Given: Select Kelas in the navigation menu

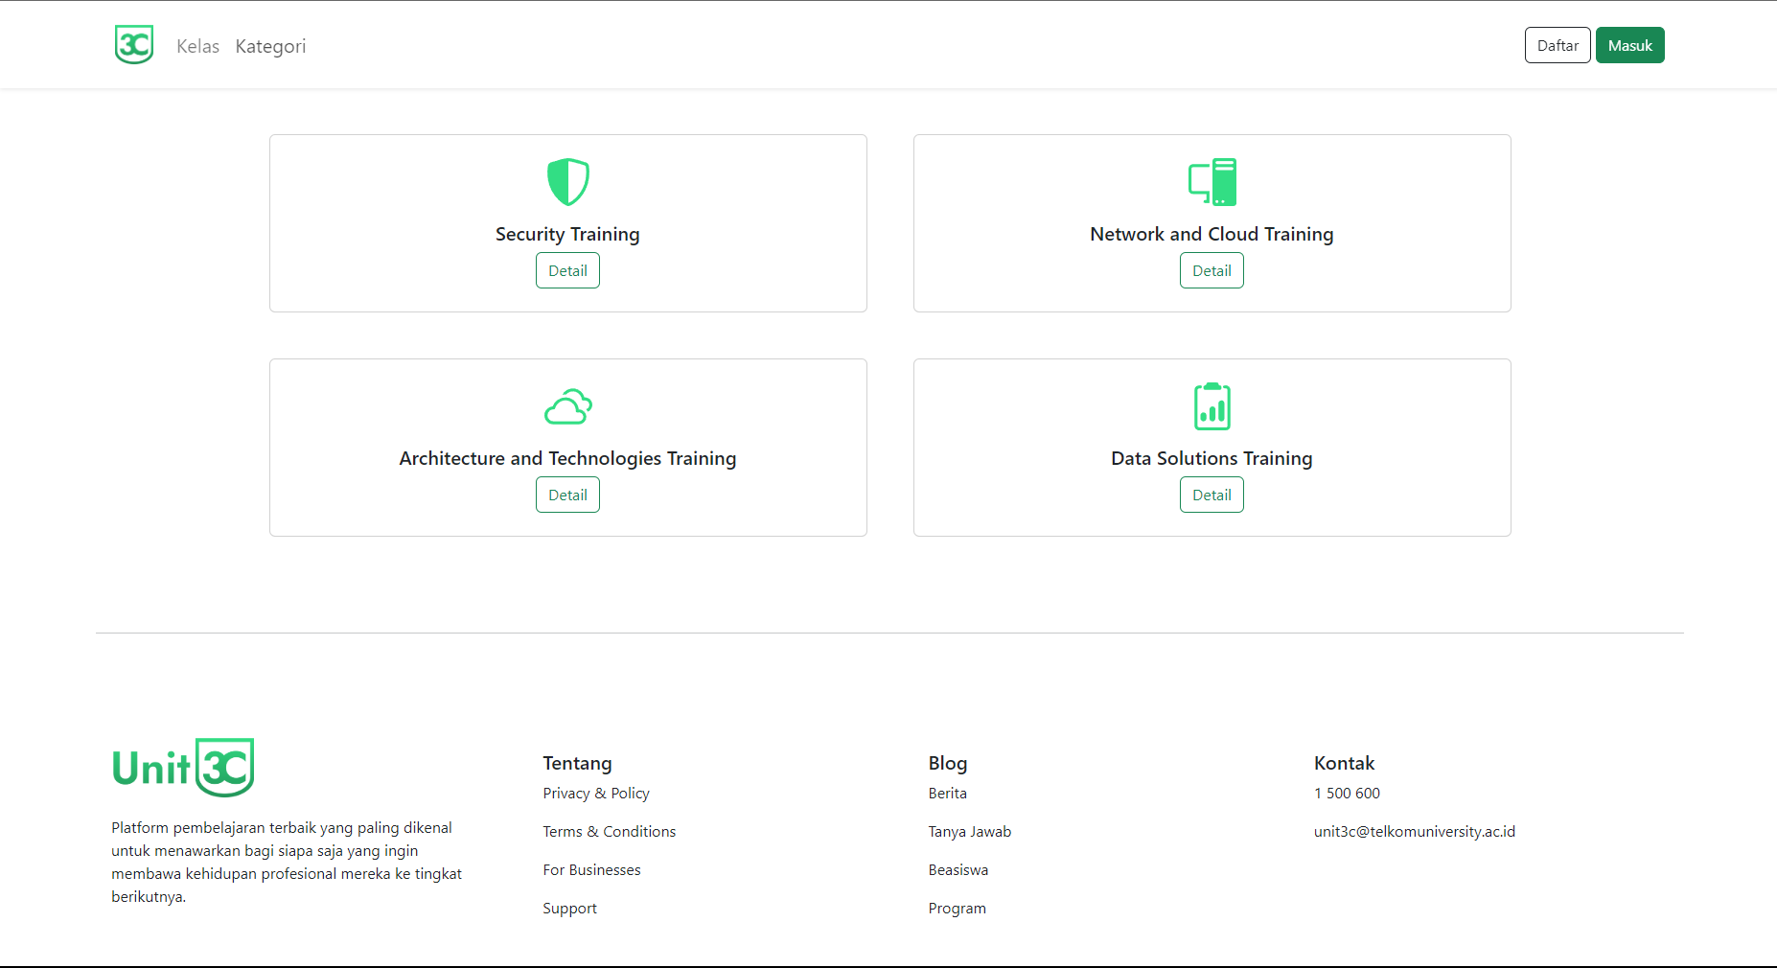Looking at the screenshot, I should [x=197, y=46].
